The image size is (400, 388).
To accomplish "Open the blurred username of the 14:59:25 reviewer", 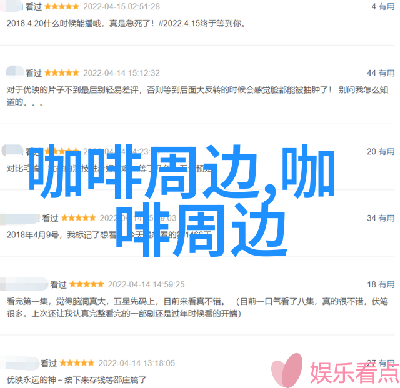I will pos(24,284).
